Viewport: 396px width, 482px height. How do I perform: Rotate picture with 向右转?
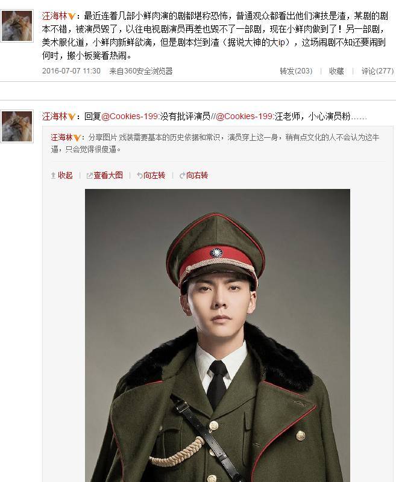197,175
